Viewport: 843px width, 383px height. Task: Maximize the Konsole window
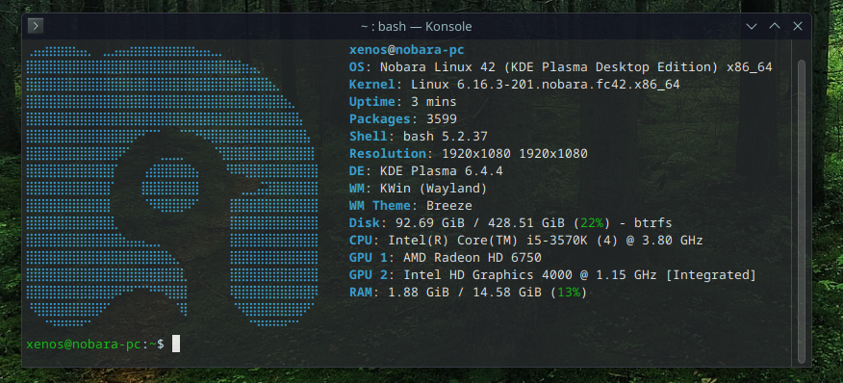point(775,26)
